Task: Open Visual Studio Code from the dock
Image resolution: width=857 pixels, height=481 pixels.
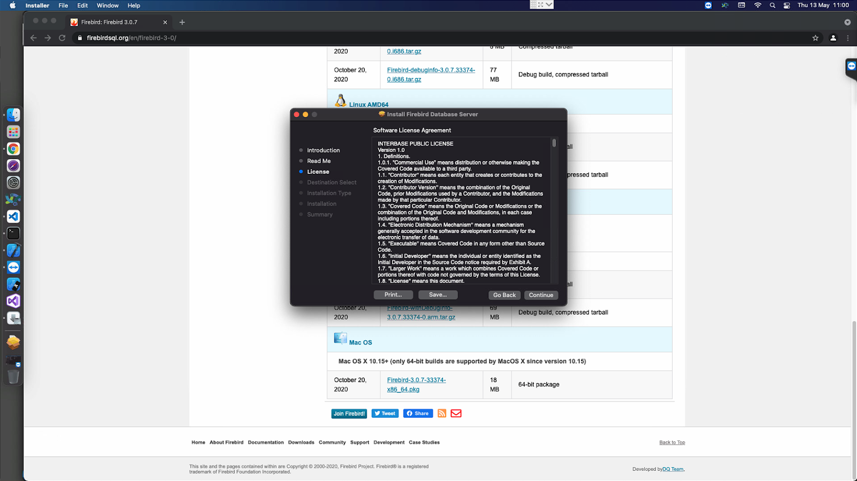Action: (x=13, y=217)
